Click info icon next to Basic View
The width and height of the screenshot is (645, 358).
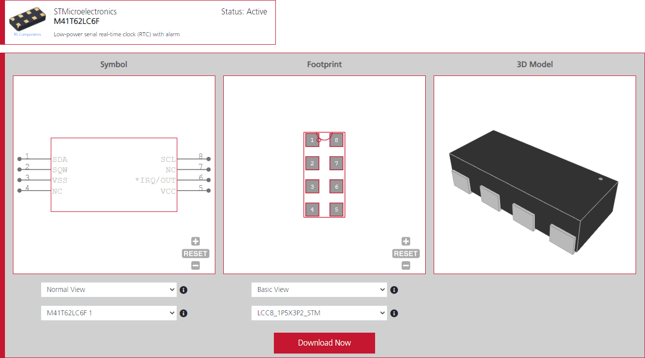(394, 290)
